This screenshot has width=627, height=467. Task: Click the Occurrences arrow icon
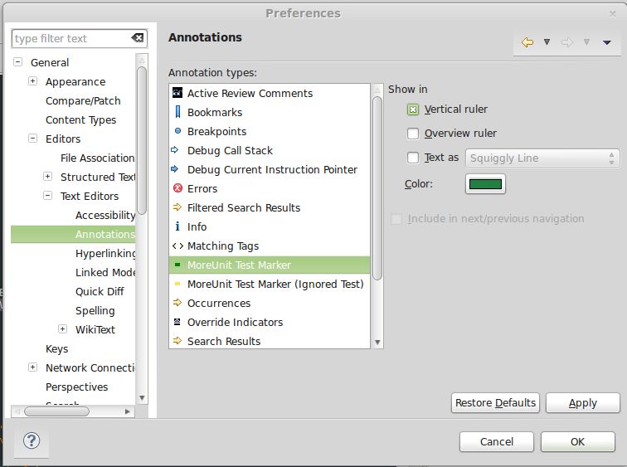click(x=177, y=303)
